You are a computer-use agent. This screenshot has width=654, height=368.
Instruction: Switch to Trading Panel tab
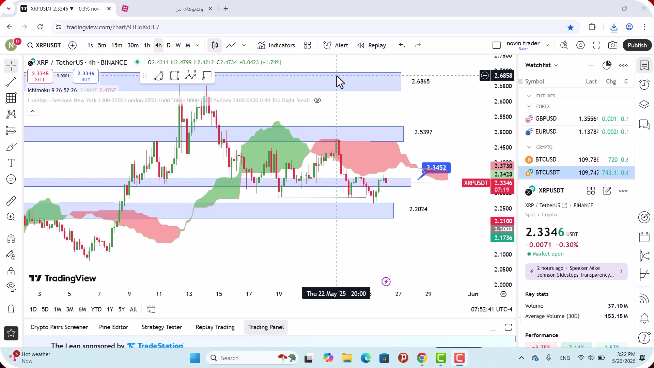266,327
